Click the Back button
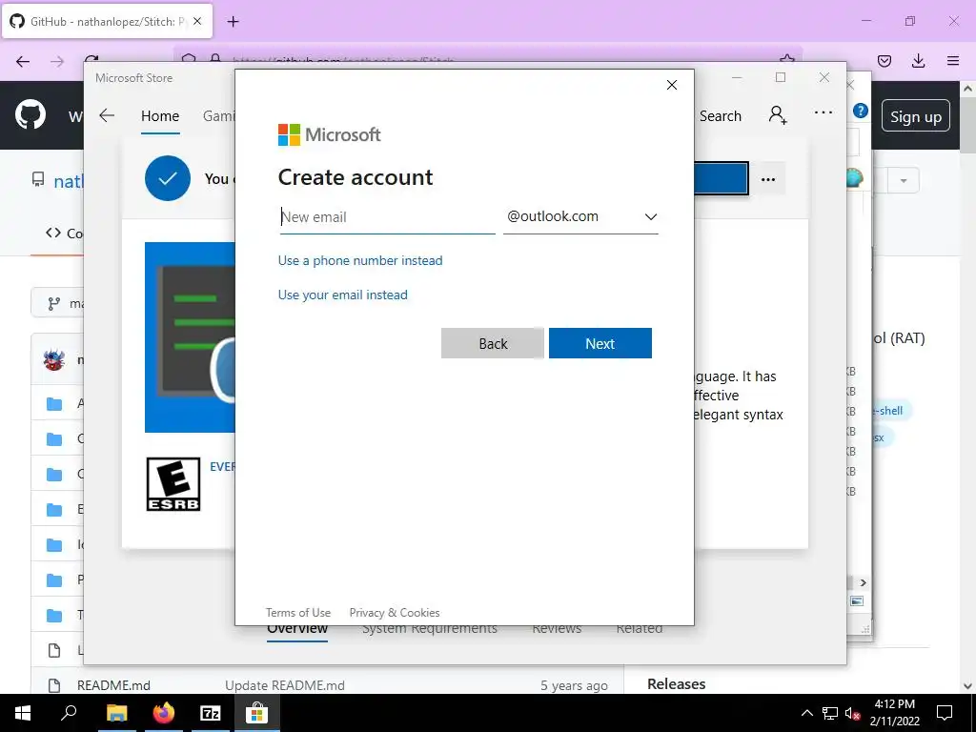This screenshot has width=976, height=732. pos(493,343)
